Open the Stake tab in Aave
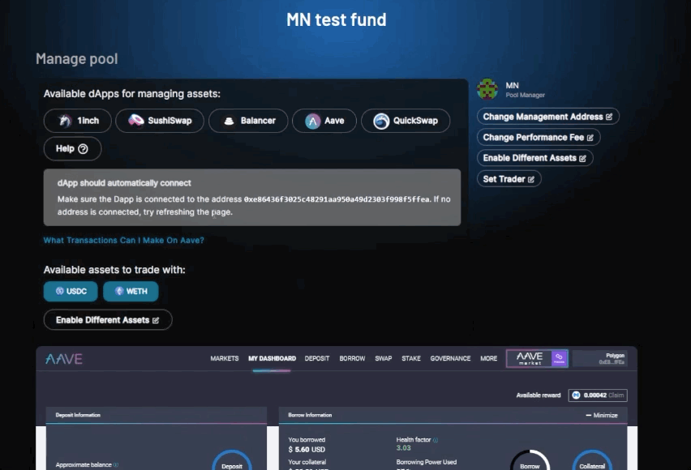The height and width of the screenshot is (470, 691). 411,358
